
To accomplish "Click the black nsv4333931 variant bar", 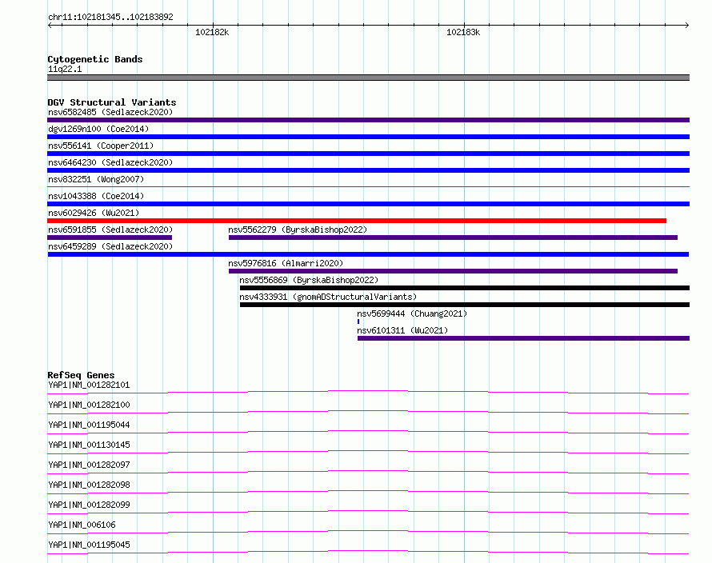I will click(x=465, y=305).
